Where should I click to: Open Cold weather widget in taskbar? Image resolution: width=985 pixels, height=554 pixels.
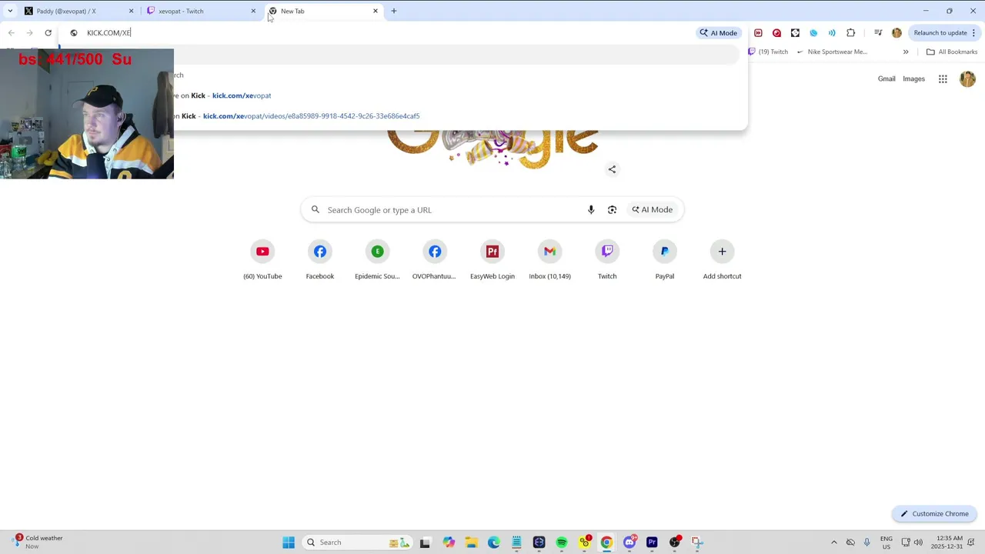tap(38, 542)
